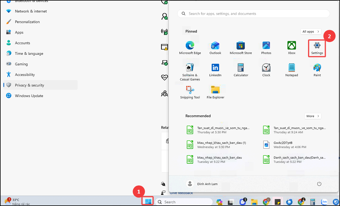
Task: Open Solitaire & Casual Games
Action: pos(190,72)
